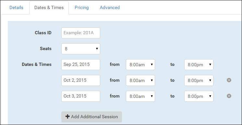Go to the Advanced tab
The image size is (242, 125).
[x=110, y=7]
